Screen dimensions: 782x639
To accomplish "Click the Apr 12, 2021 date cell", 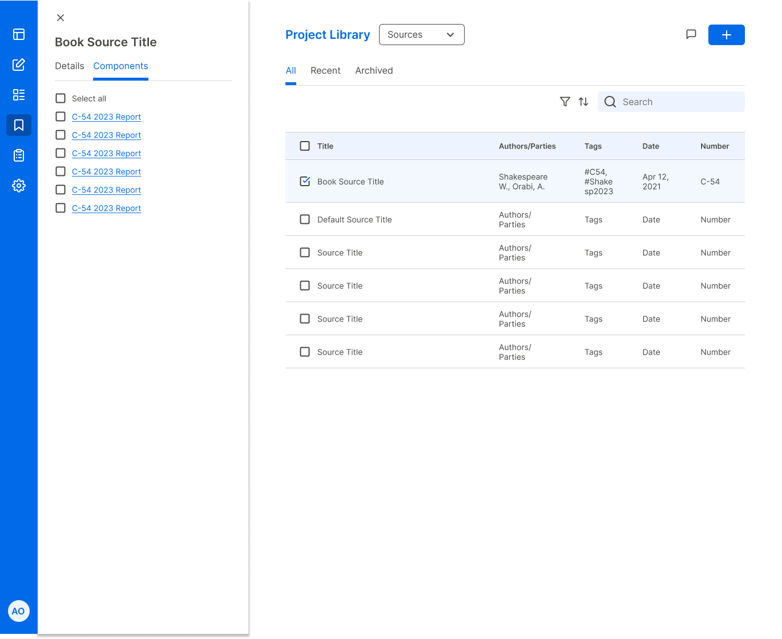I will click(655, 182).
